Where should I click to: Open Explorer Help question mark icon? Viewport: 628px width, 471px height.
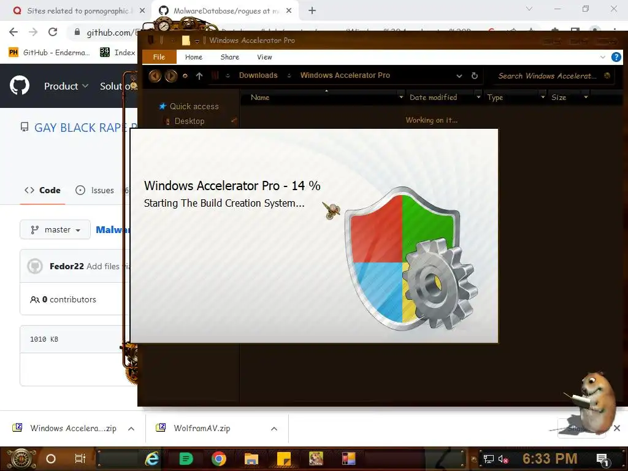click(616, 57)
